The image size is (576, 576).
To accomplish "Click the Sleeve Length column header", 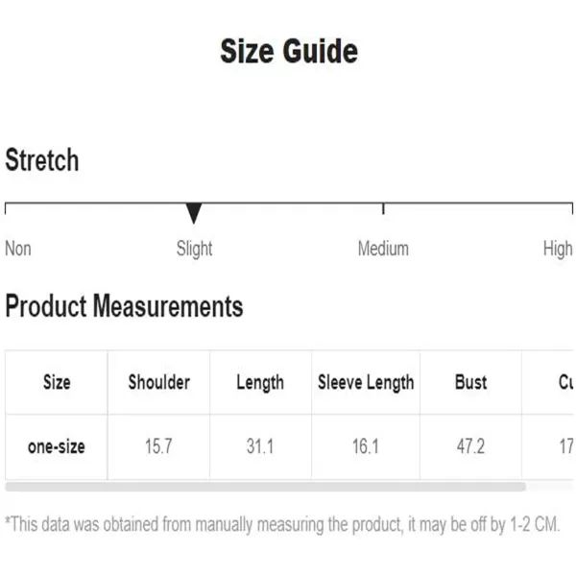I will point(366,382).
